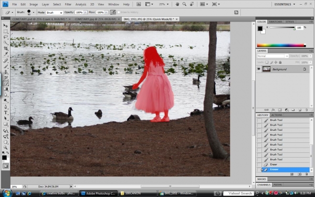The width and height of the screenshot is (315, 197).
Task: Open creative bulbs browser taskbar item
Action: click(59, 193)
